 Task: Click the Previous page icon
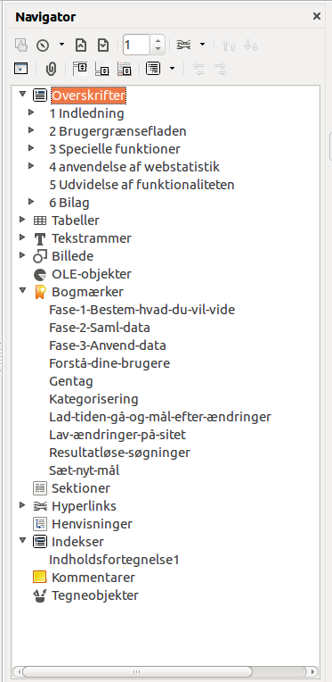[81, 45]
